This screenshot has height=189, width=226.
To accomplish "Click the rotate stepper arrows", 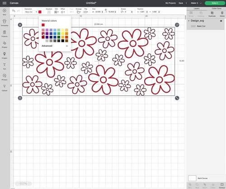I will click(132, 12).
